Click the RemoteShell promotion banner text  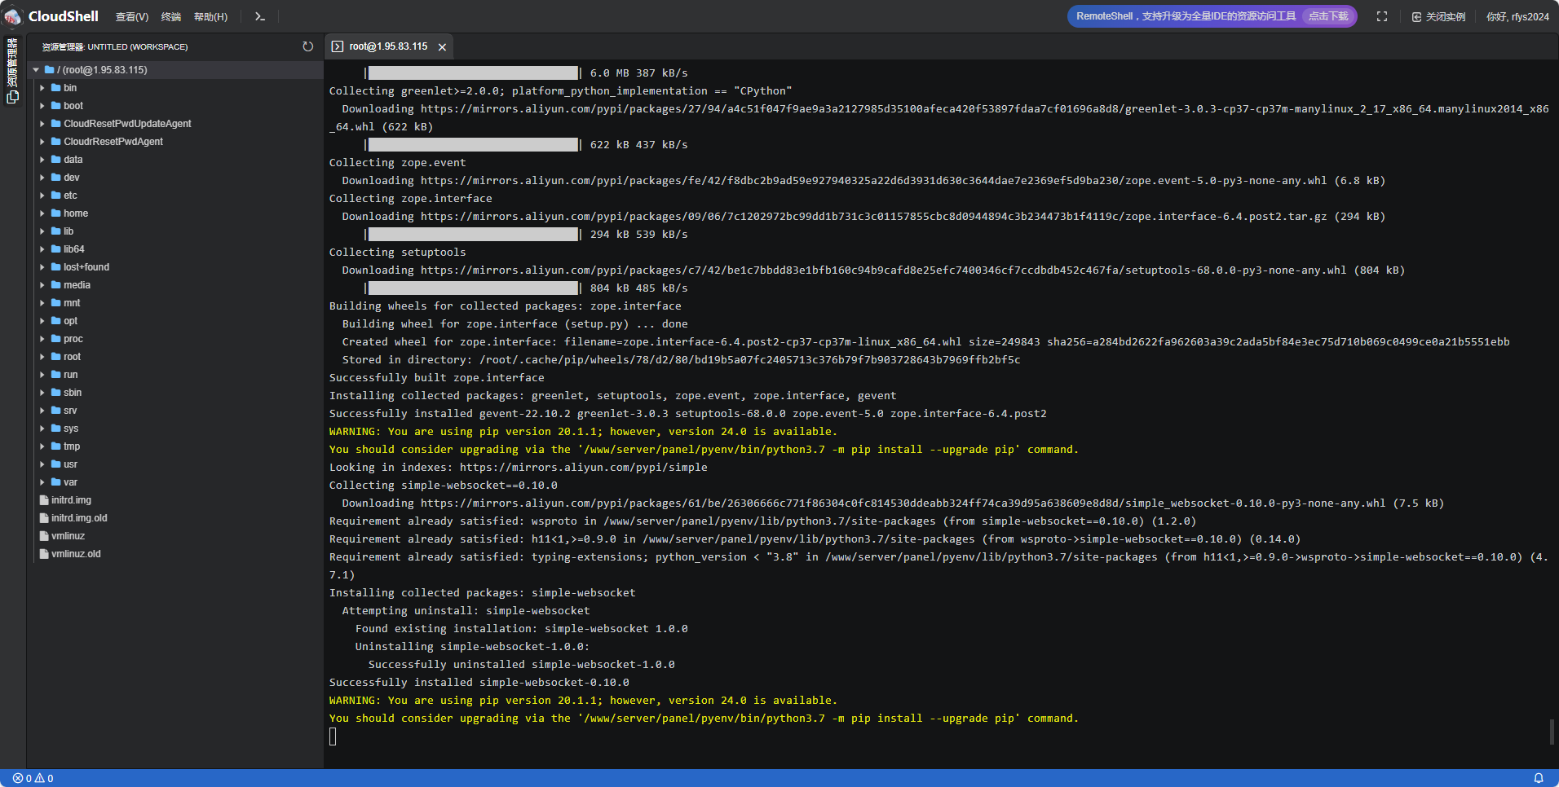click(x=1186, y=16)
